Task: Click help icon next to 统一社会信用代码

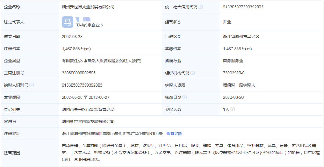Action: [x=201, y=7]
